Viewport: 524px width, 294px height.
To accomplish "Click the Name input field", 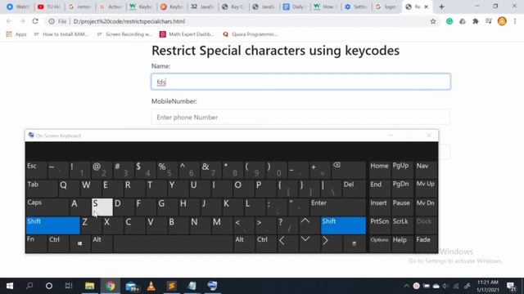I will (300, 82).
